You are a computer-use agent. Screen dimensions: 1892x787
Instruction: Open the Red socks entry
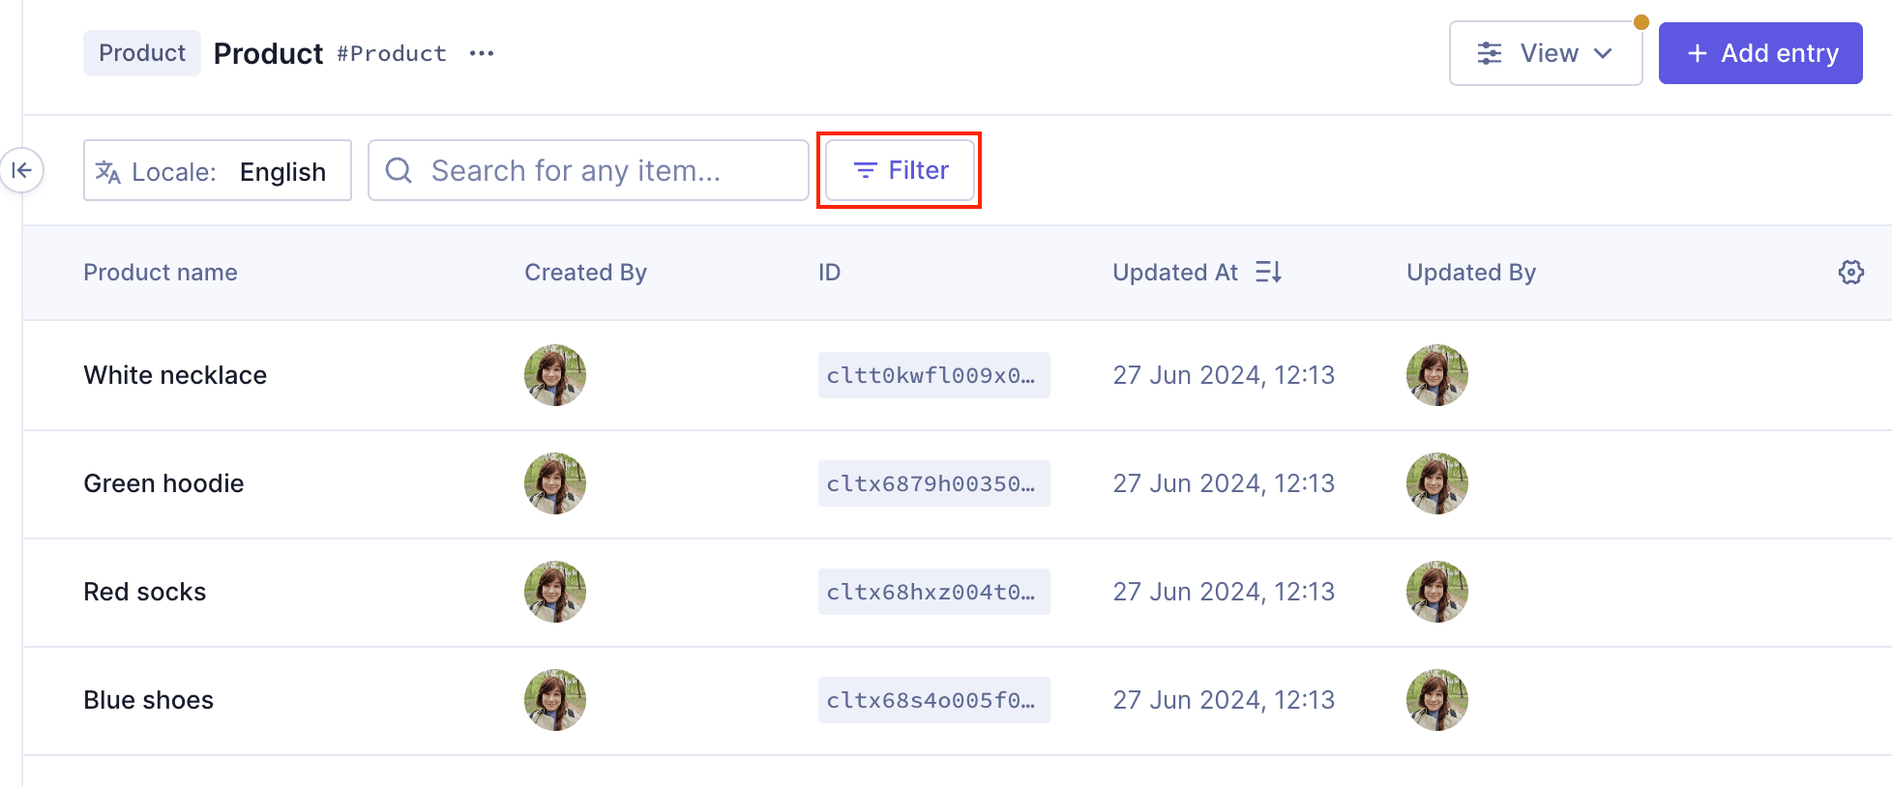[145, 592]
